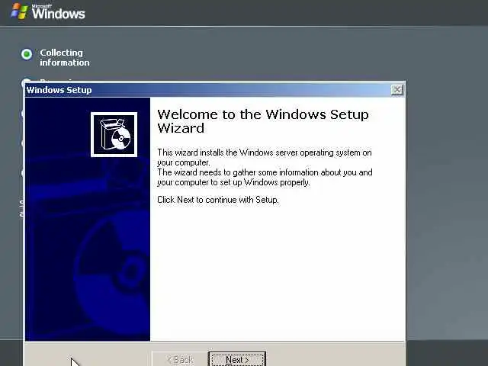The height and width of the screenshot is (366, 488).
Task: Click the Microsoft Windows logo flag
Action: 19,11
